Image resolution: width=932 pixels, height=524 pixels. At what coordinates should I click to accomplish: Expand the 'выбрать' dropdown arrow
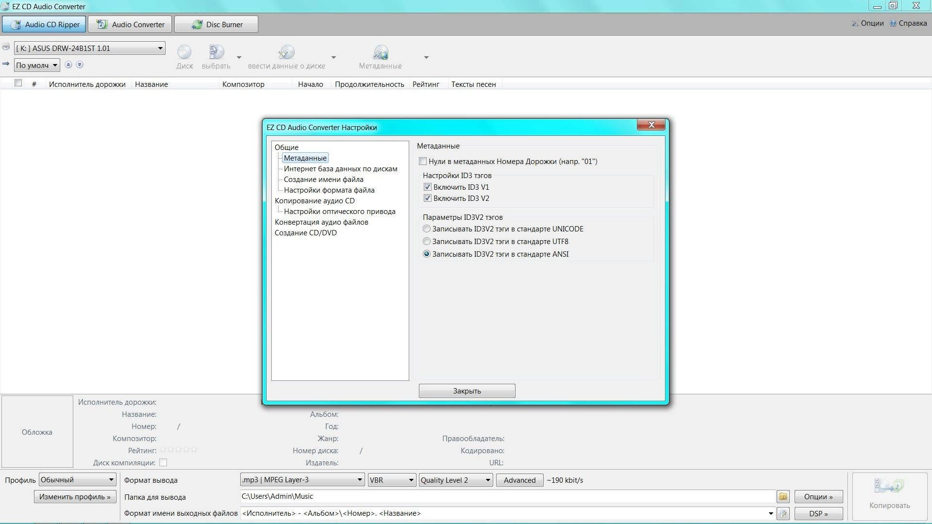[239, 57]
